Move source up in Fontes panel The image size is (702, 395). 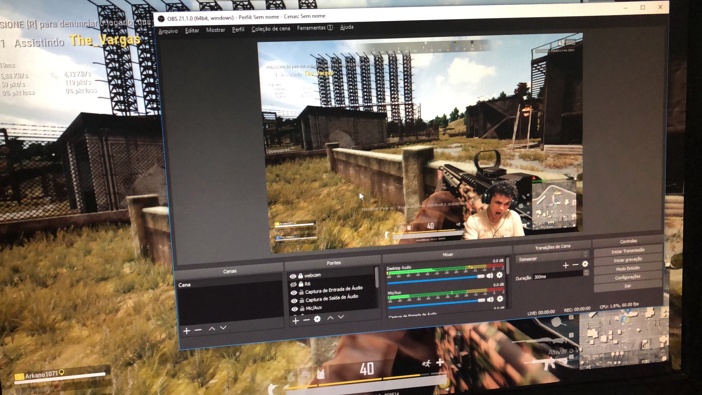point(330,318)
